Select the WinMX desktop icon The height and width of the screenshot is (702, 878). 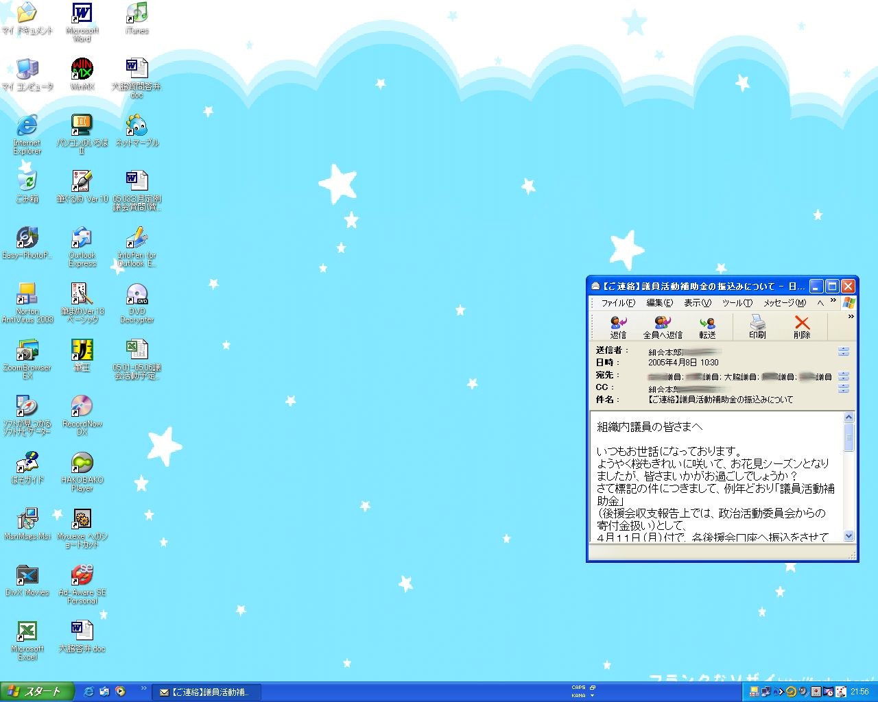coord(82,71)
